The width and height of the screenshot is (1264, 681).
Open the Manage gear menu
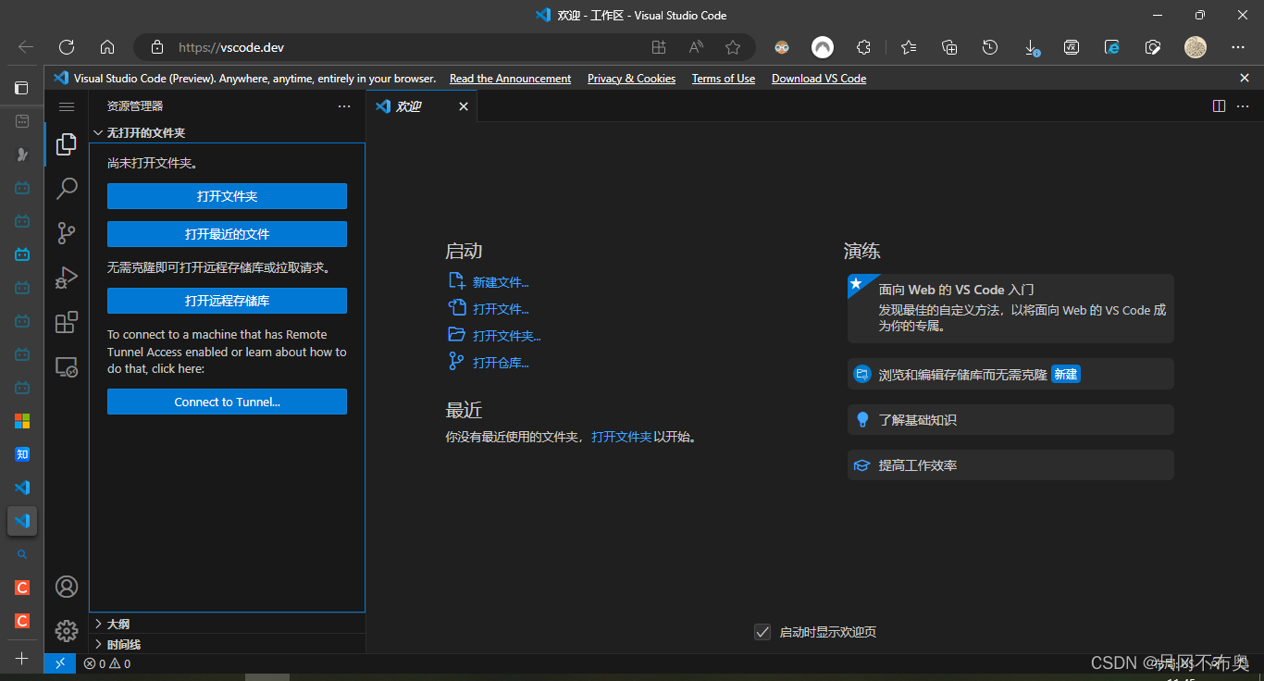[x=67, y=631]
